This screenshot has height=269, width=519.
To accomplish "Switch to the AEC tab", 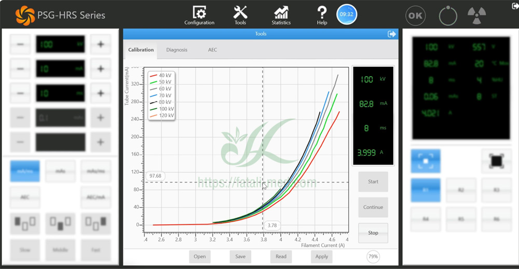I will 212,50.
